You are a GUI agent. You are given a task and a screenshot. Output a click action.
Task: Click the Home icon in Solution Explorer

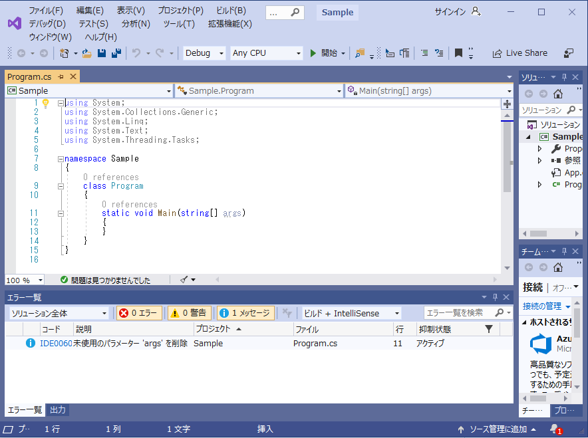click(x=558, y=94)
